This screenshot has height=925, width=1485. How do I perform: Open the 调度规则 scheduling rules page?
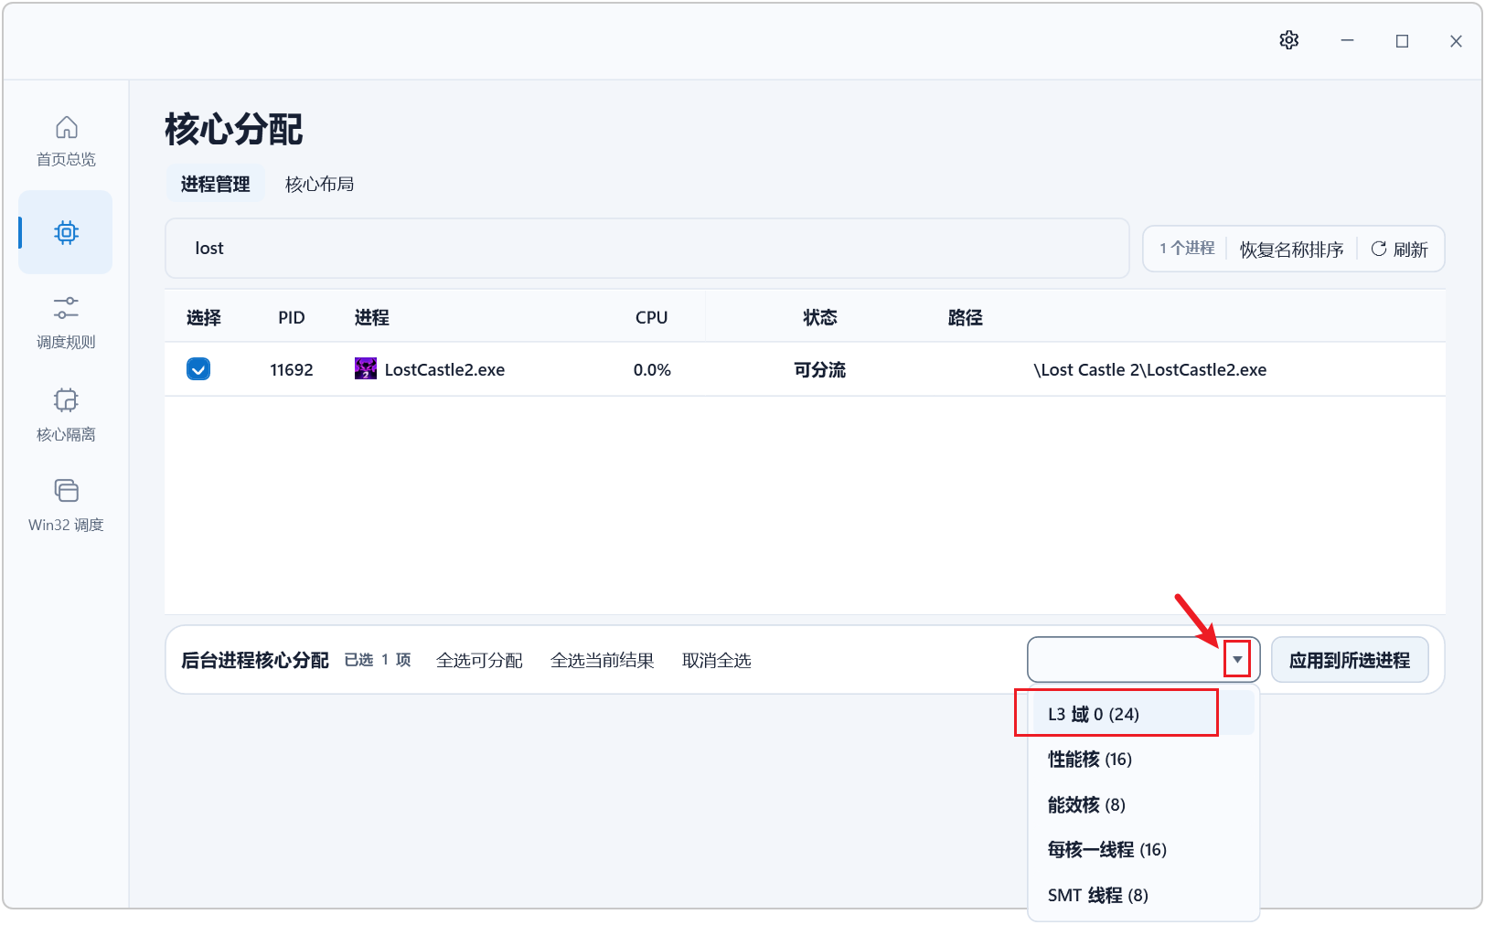[x=66, y=323]
